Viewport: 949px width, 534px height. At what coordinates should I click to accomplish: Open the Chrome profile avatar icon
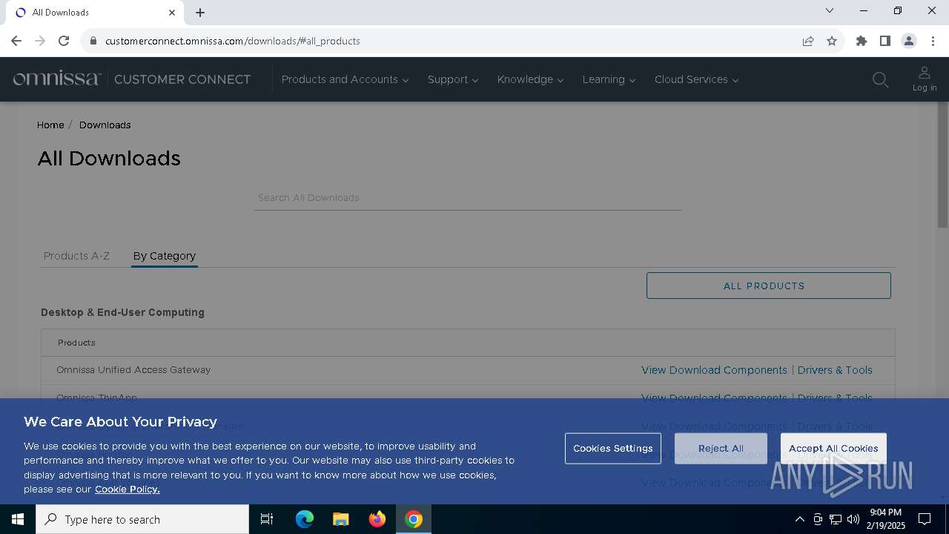coord(909,41)
